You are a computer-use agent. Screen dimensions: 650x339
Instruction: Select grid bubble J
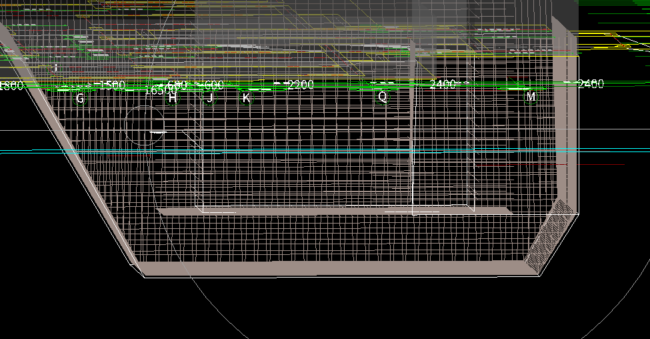point(210,98)
